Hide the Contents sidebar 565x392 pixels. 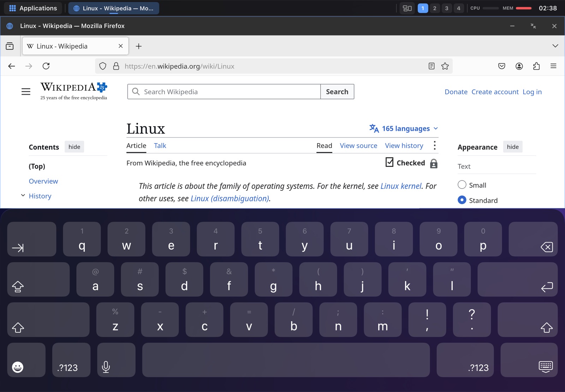pyautogui.click(x=74, y=147)
